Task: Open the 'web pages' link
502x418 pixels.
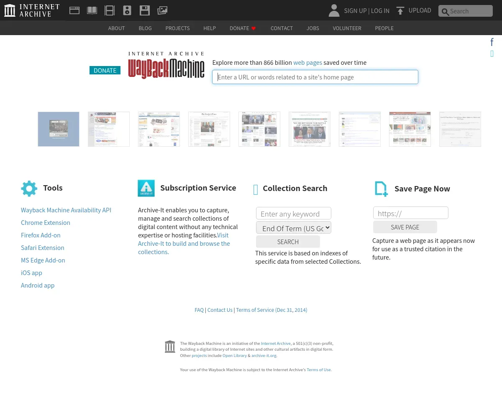Action: (307, 63)
